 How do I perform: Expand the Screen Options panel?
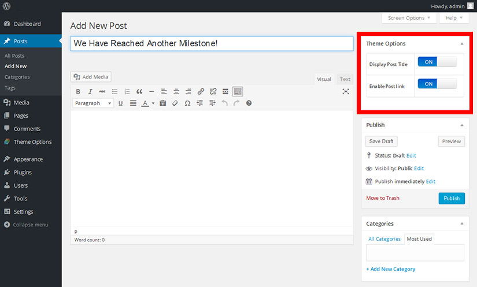pos(409,18)
